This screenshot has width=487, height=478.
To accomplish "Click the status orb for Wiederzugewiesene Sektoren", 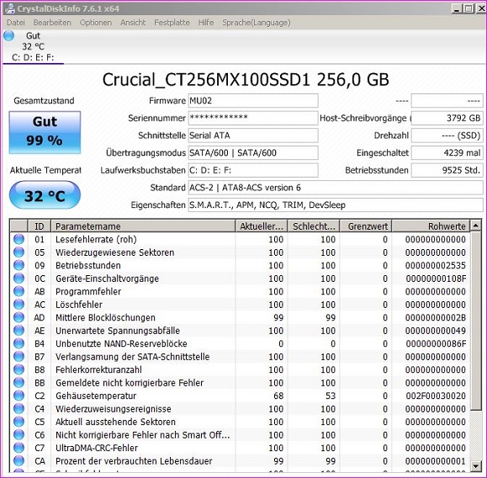I will [19, 252].
